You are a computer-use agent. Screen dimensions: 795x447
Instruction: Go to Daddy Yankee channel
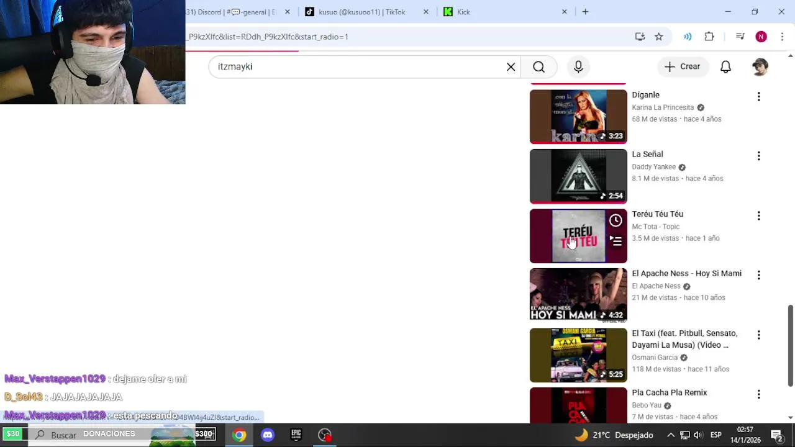pos(653,167)
